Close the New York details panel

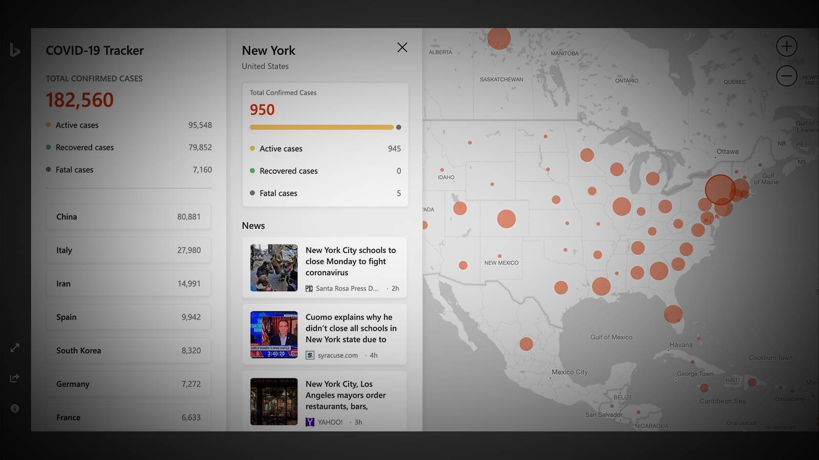[x=402, y=48]
